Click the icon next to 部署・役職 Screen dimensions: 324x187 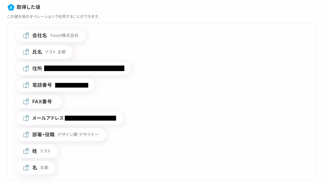pos(26,135)
